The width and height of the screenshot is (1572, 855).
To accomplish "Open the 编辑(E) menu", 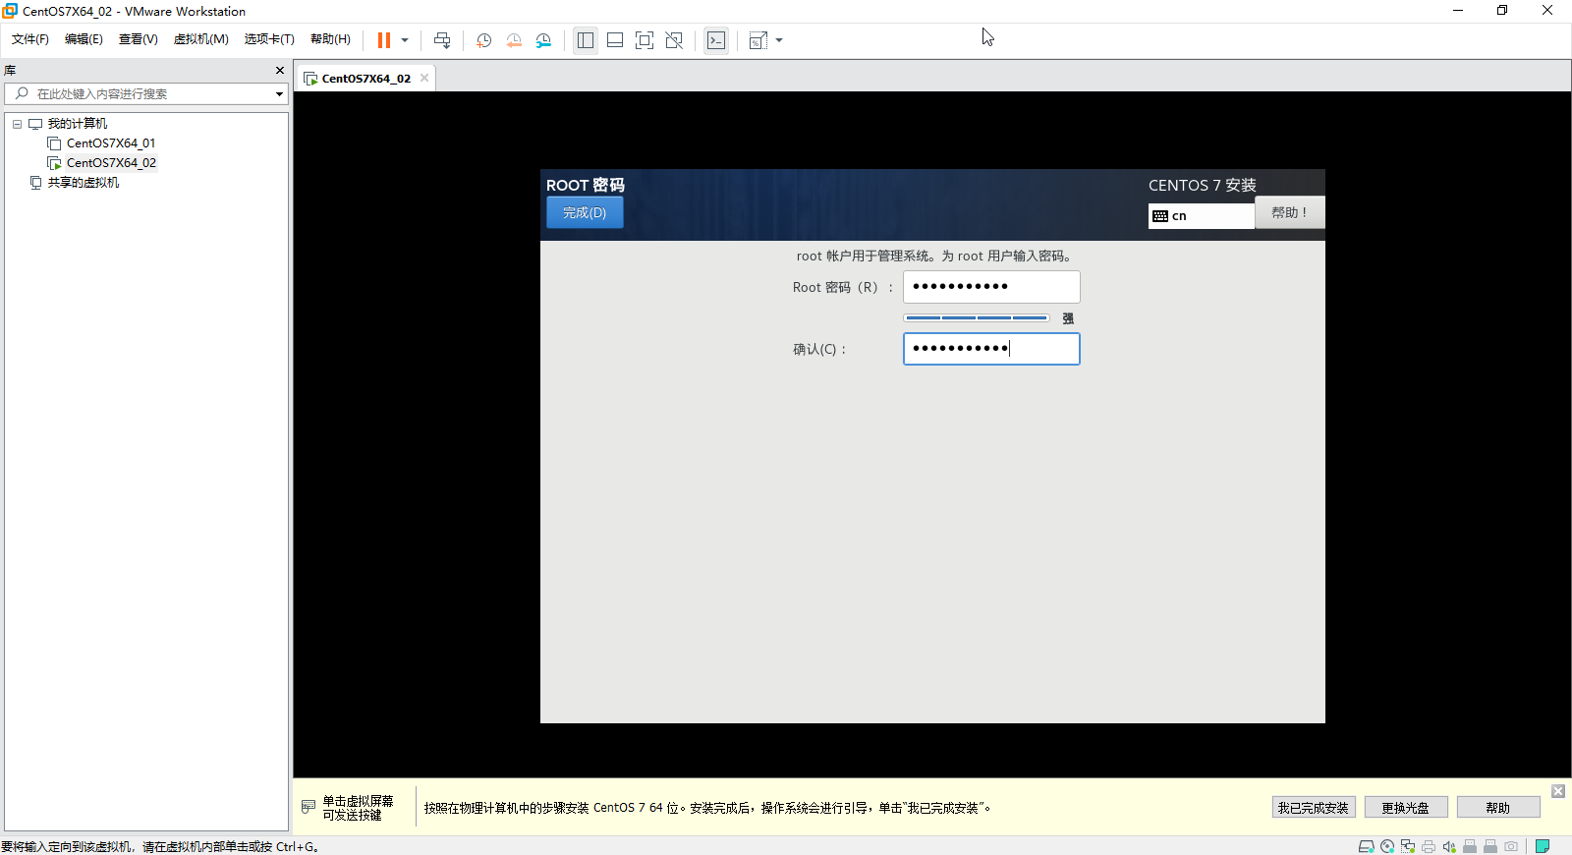I will [84, 39].
